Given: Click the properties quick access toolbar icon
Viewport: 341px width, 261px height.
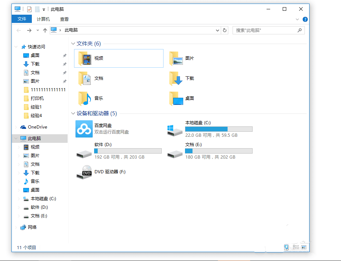Looking at the screenshot, I should coord(29,9).
